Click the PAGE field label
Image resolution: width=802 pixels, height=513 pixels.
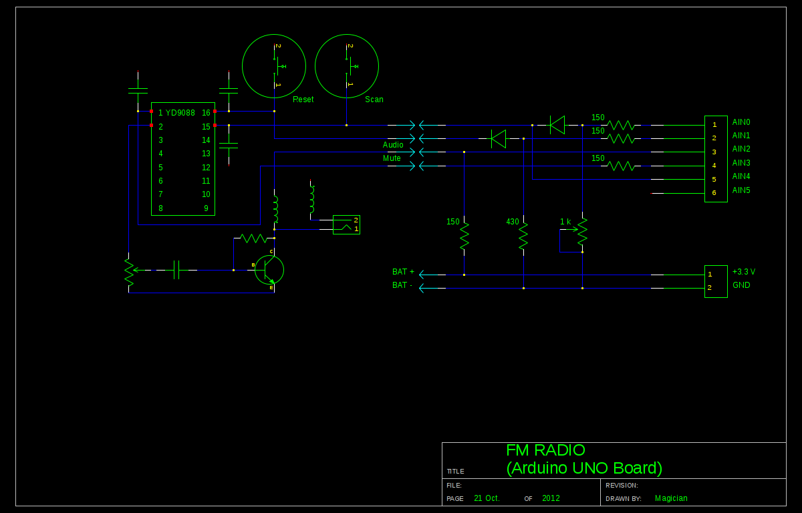(455, 499)
